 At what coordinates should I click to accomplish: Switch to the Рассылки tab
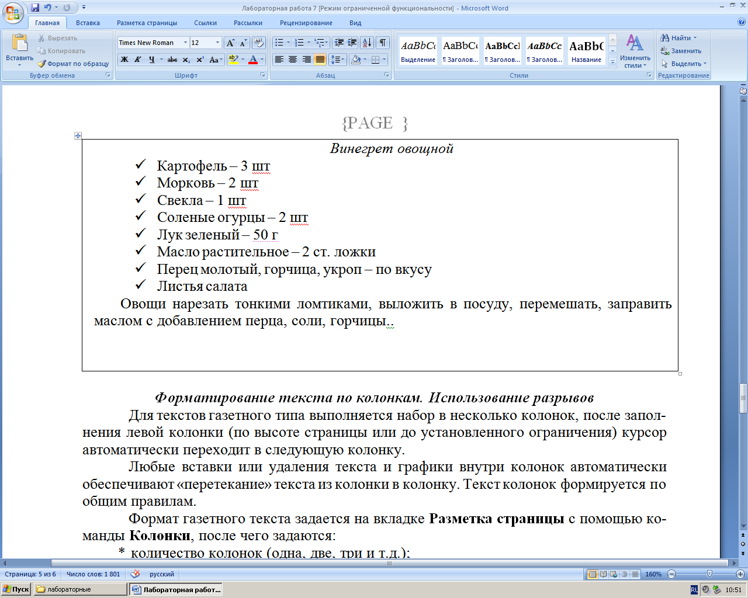[x=248, y=23]
